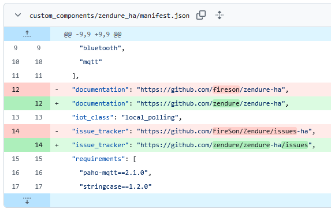Click new line number 12 of the added documentation line
The image size is (331, 213).
[x=39, y=103]
